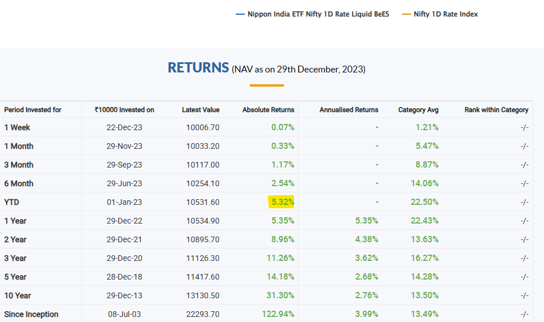Click category average 1.21%
544x322 pixels.
click(427, 127)
